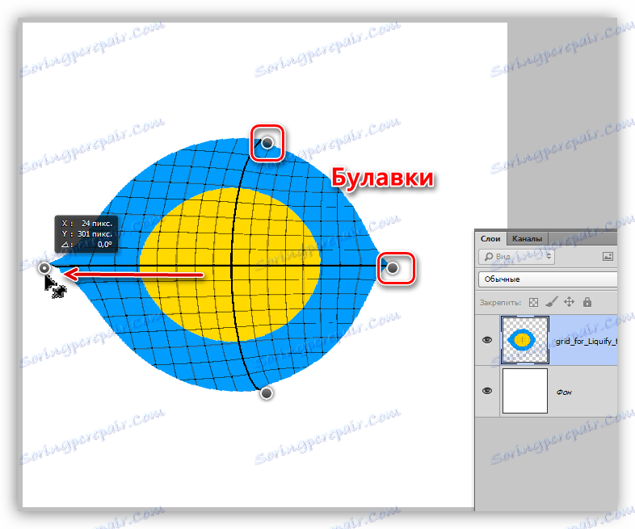Viewport: 635px width, 529px height.
Task: Select the grid_for_Liquify layer name
Action: coord(587,341)
